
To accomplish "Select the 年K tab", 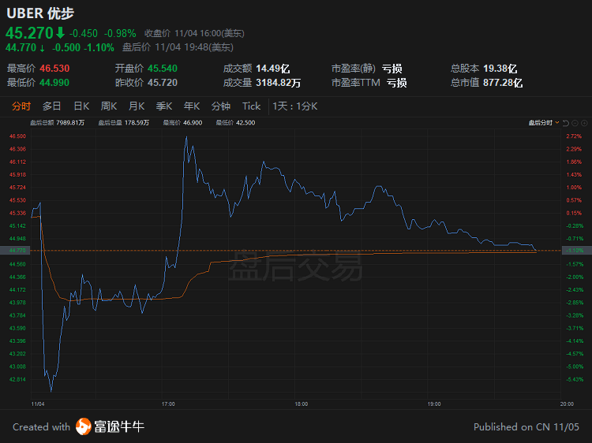I will click(x=192, y=106).
